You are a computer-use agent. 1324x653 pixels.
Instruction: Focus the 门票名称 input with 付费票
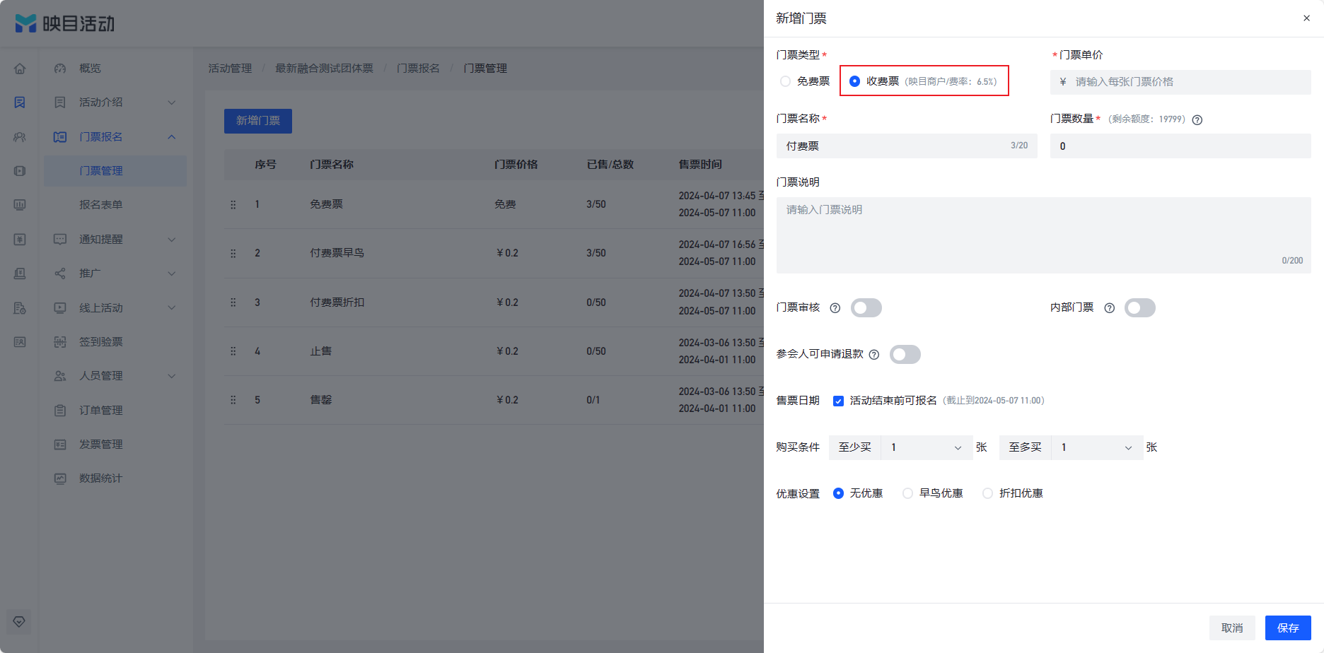[907, 146]
